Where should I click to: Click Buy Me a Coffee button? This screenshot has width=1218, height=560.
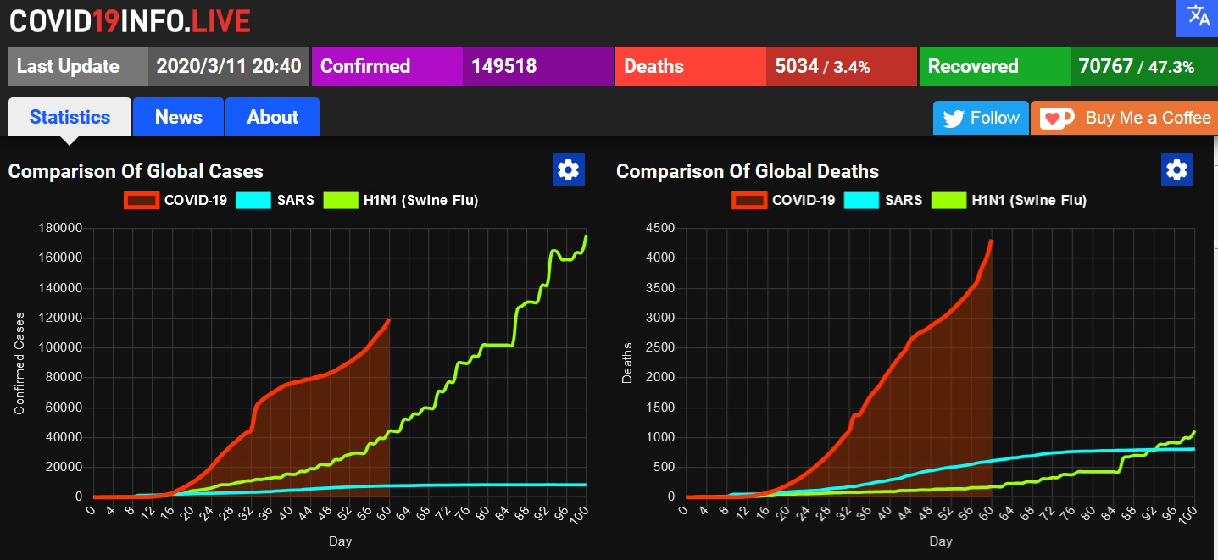tap(1124, 118)
